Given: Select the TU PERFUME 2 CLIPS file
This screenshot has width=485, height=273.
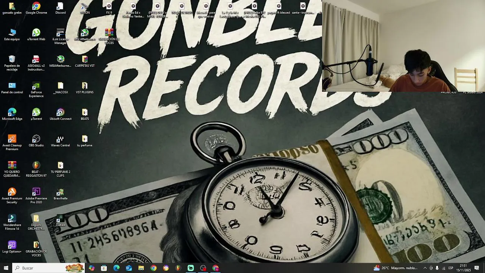Looking at the screenshot, I should (60, 169).
